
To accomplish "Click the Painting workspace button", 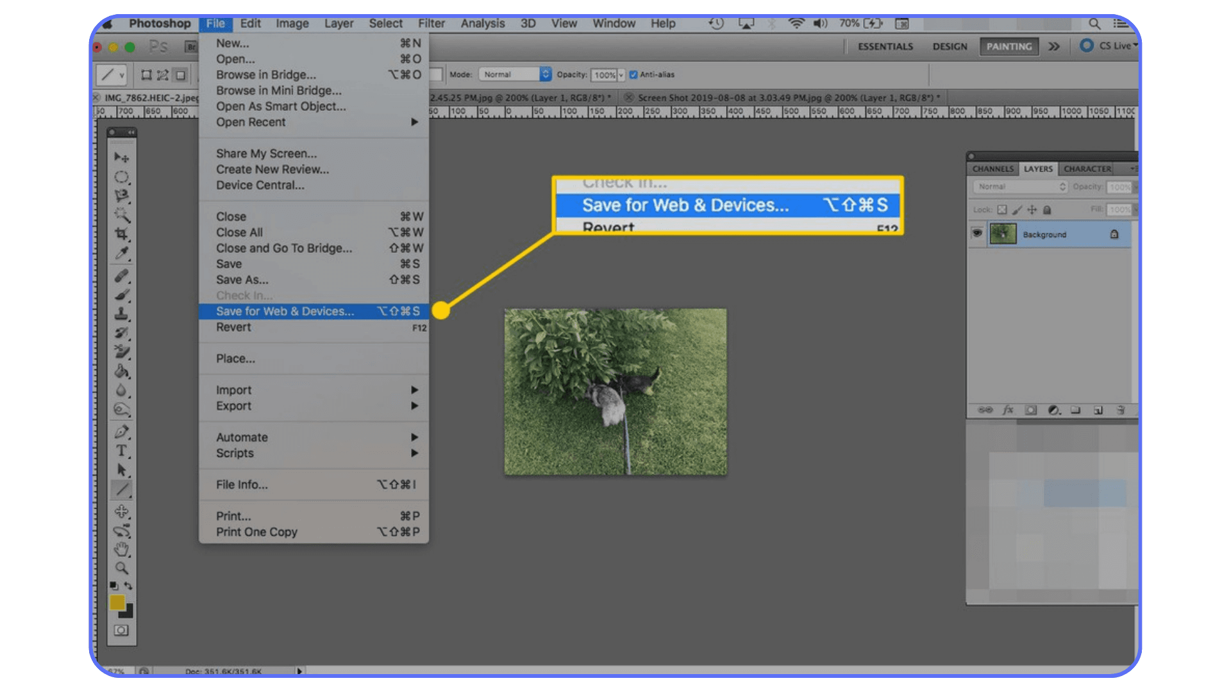I will pos(1009,47).
